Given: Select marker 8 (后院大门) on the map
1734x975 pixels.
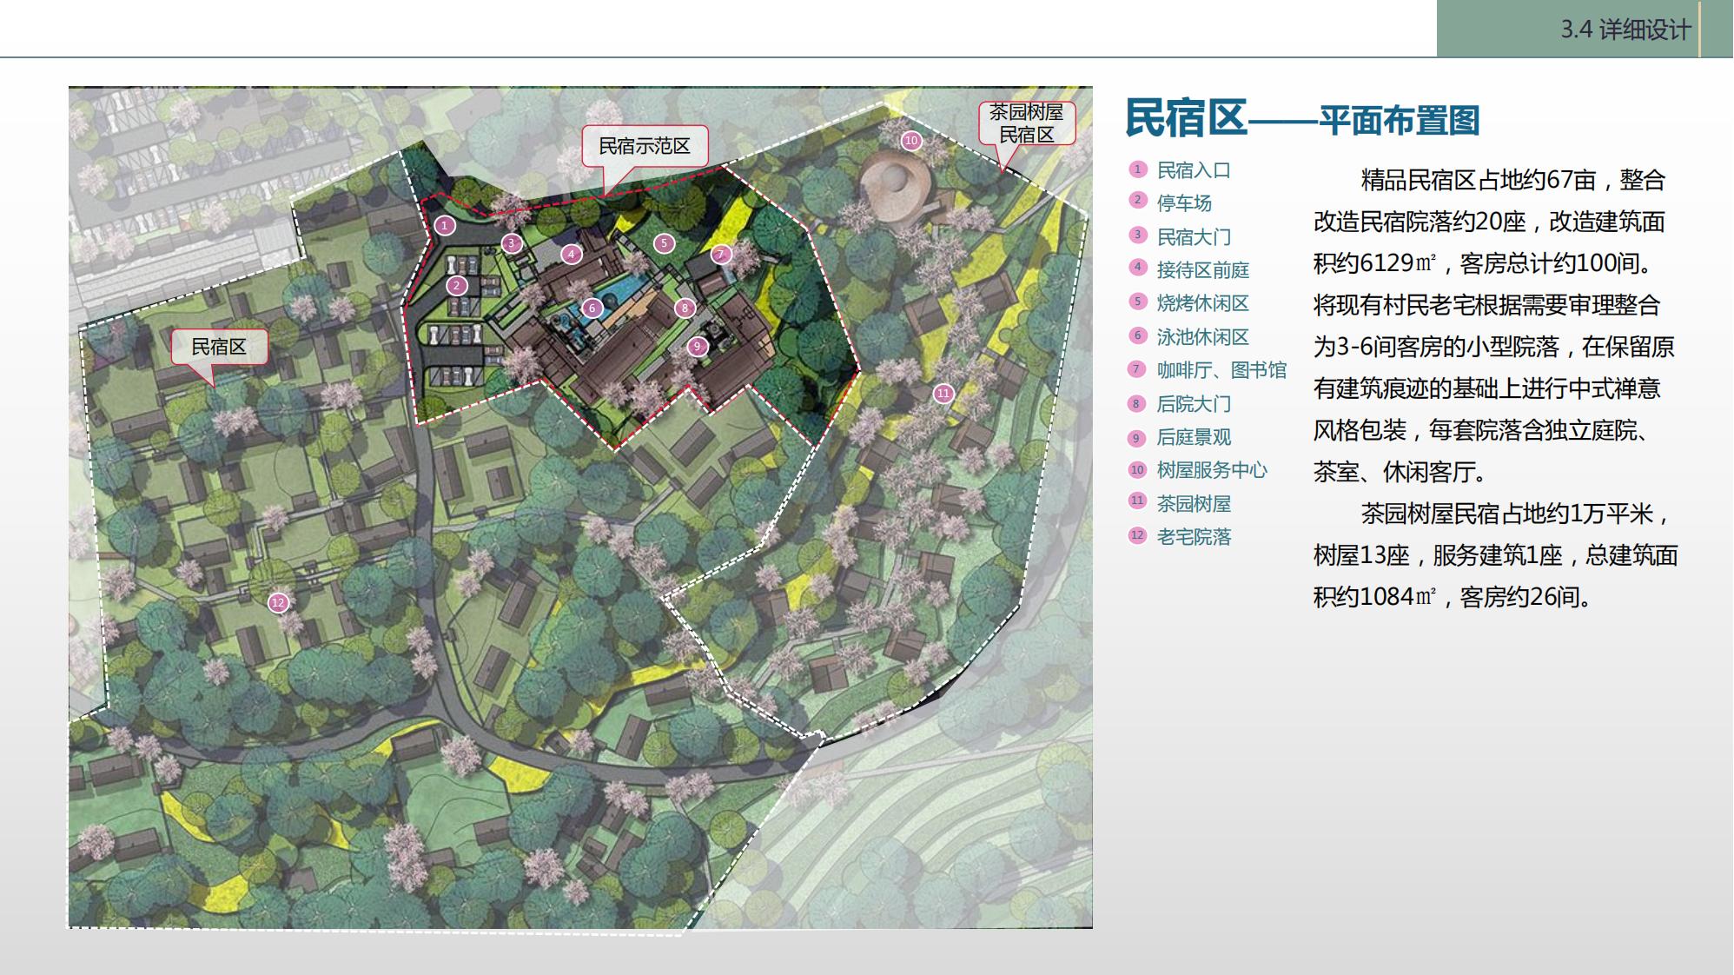Looking at the screenshot, I should point(685,307).
